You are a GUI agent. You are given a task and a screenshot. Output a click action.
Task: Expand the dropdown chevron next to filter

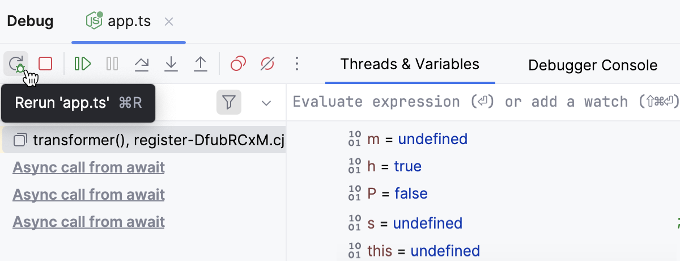coord(266,103)
